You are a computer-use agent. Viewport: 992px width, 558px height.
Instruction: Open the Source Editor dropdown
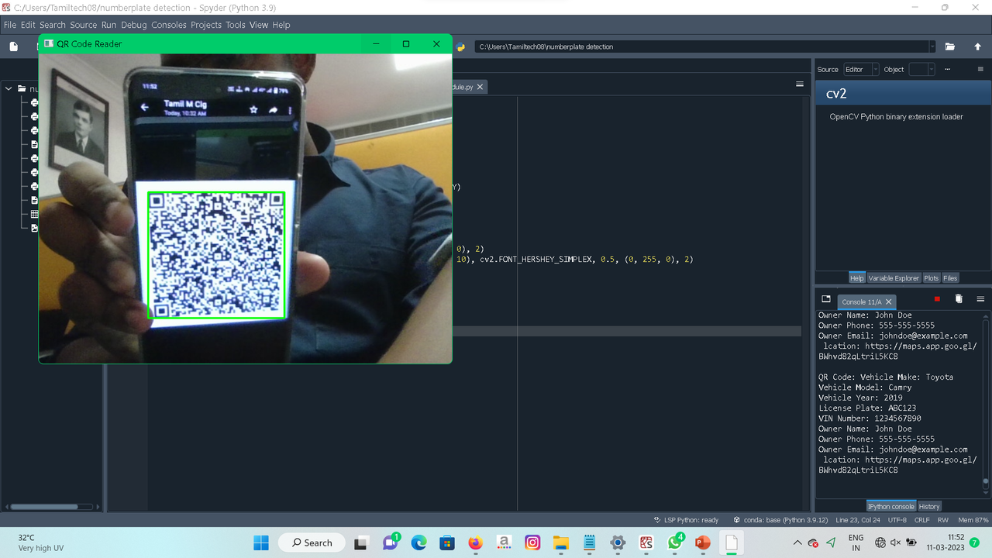[861, 69]
